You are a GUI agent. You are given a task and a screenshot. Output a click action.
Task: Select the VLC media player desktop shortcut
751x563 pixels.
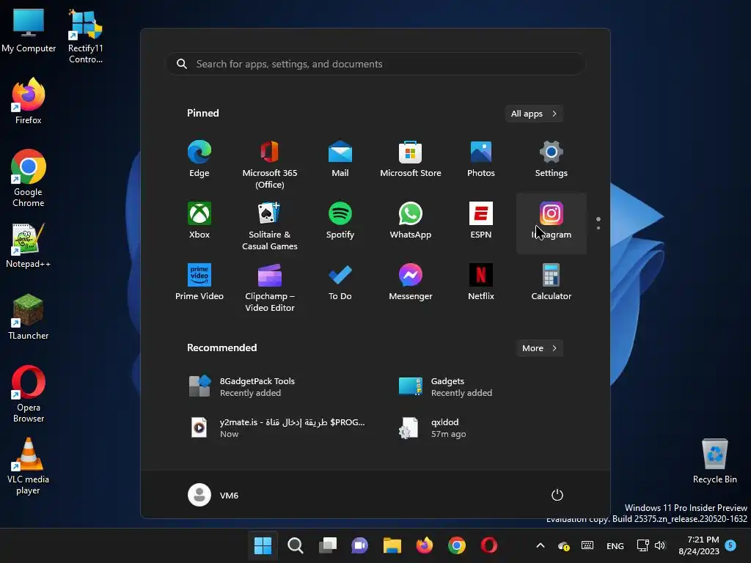(x=29, y=466)
